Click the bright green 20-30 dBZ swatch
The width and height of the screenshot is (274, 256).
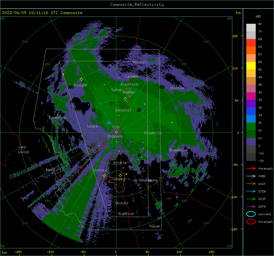click(x=251, y=127)
